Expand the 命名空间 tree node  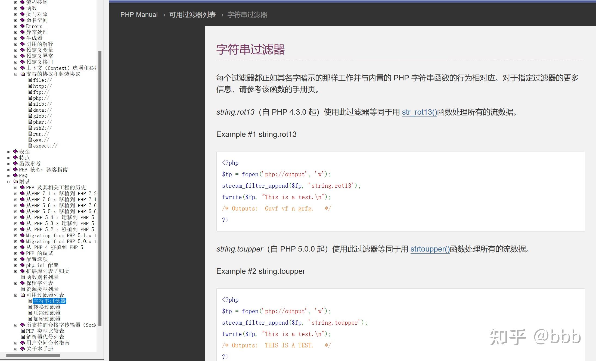(x=15, y=20)
